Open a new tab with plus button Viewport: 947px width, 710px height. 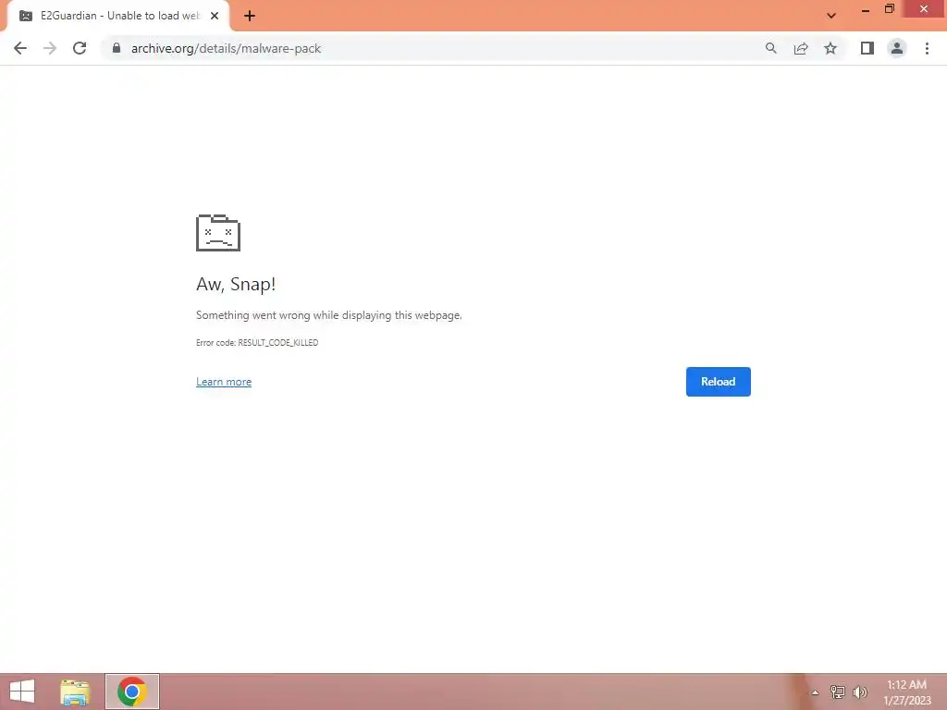pyautogui.click(x=250, y=16)
